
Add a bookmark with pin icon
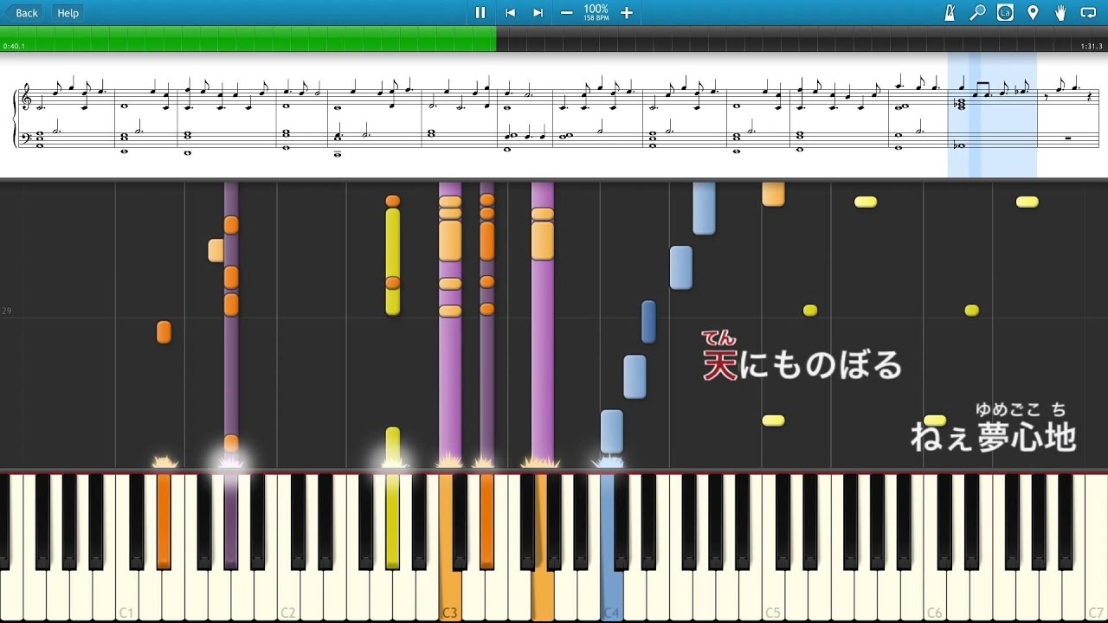click(1033, 12)
